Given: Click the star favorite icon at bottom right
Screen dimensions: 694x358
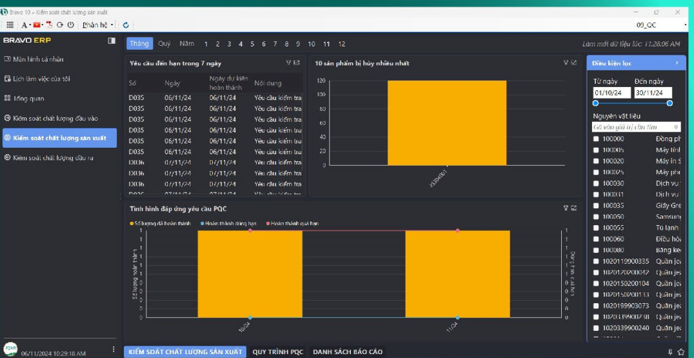Looking at the screenshot, I should (681, 352).
